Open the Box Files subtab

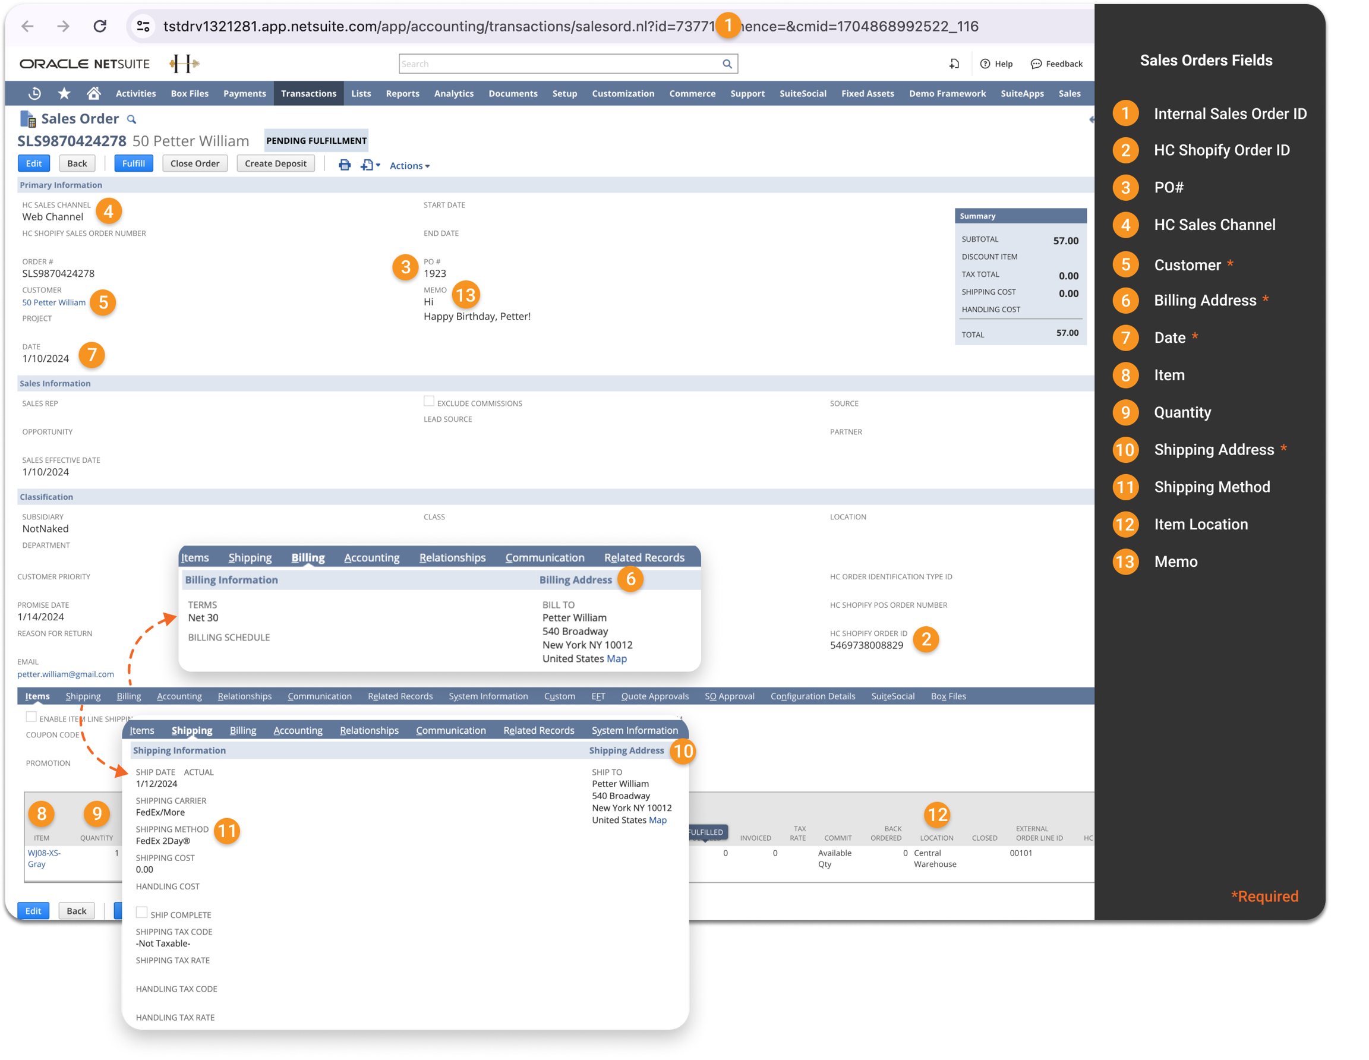point(948,696)
